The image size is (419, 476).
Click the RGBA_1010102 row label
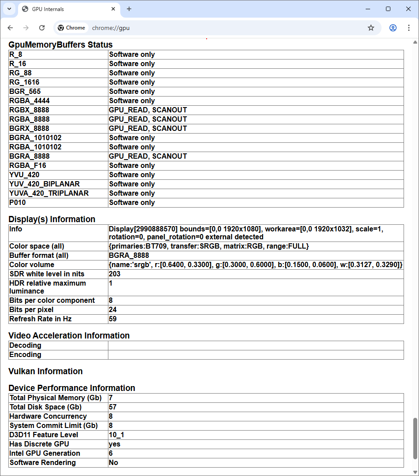pyautogui.click(x=35, y=147)
